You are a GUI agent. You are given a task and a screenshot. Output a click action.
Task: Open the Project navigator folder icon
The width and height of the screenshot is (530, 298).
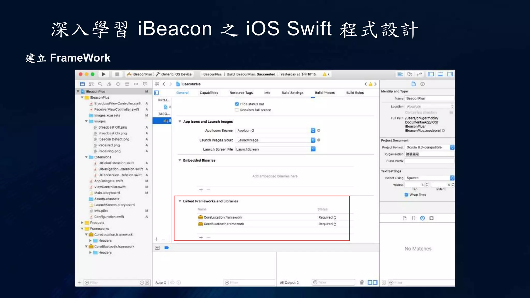click(x=82, y=84)
